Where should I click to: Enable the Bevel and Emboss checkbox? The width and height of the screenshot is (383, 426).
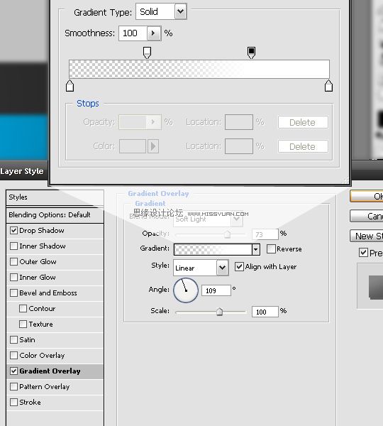click(x=13, y=293)
